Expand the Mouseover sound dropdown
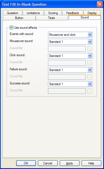The height and width of the screenshot is (169, 104). (x=70, y=42)
